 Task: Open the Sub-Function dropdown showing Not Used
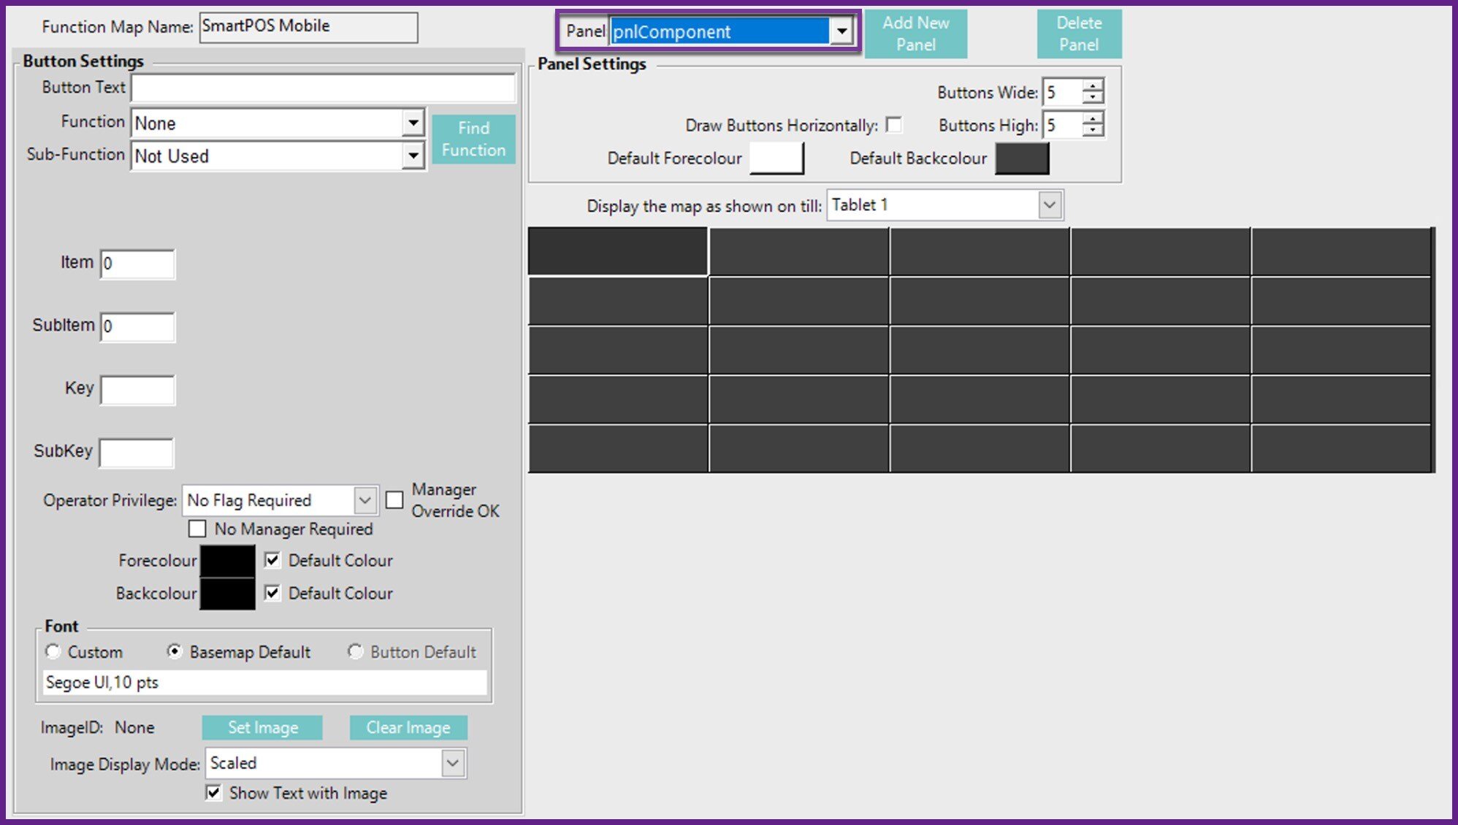(x=413, y=156)
